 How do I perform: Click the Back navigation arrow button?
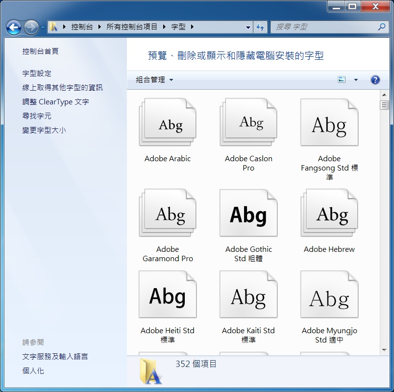coord(14,27)
